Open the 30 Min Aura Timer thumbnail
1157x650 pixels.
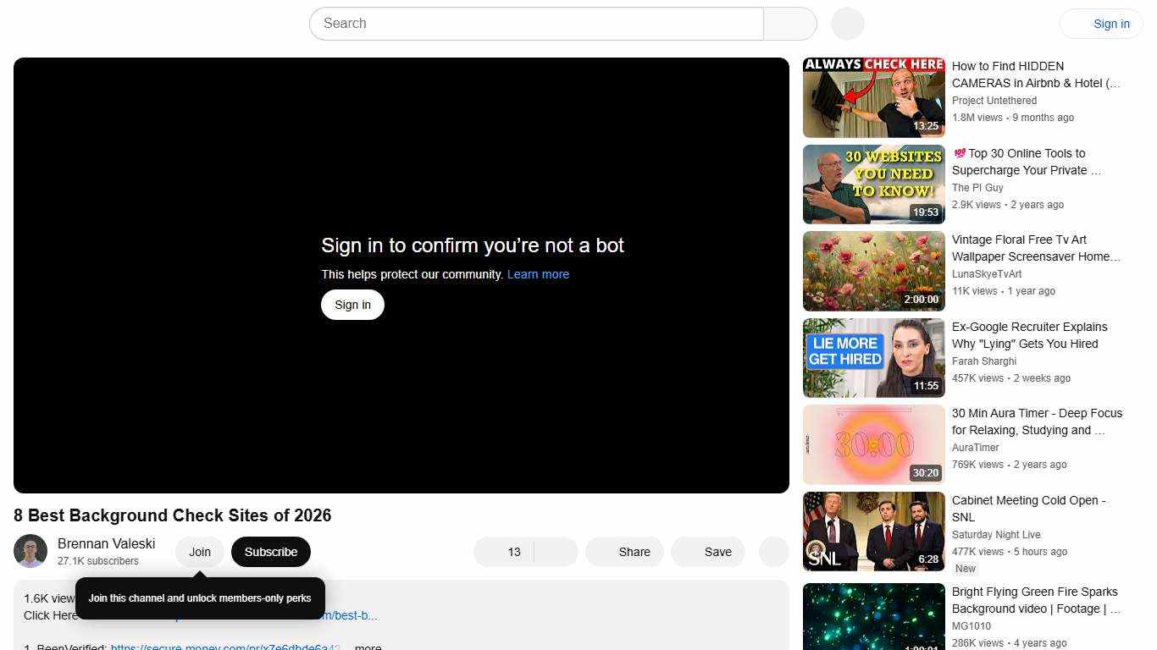873,443
